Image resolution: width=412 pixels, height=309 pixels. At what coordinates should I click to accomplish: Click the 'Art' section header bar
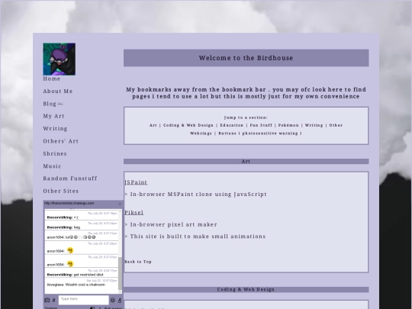(246, 161)
